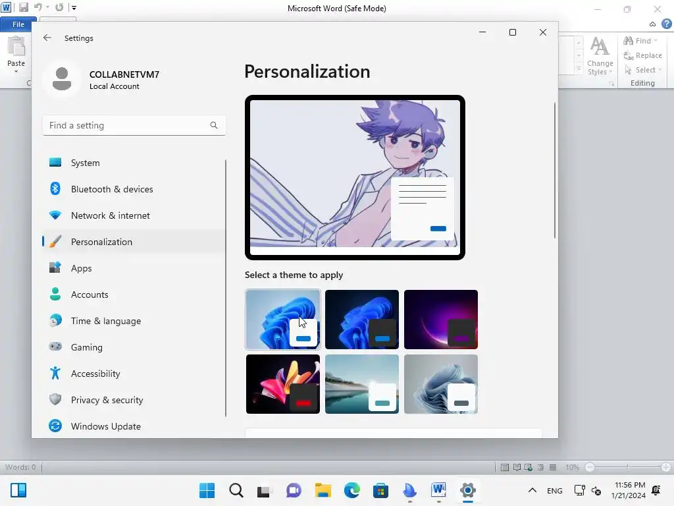
Task: Open the Undo history dropdown arrow
Action: click(x=47, y=7)
